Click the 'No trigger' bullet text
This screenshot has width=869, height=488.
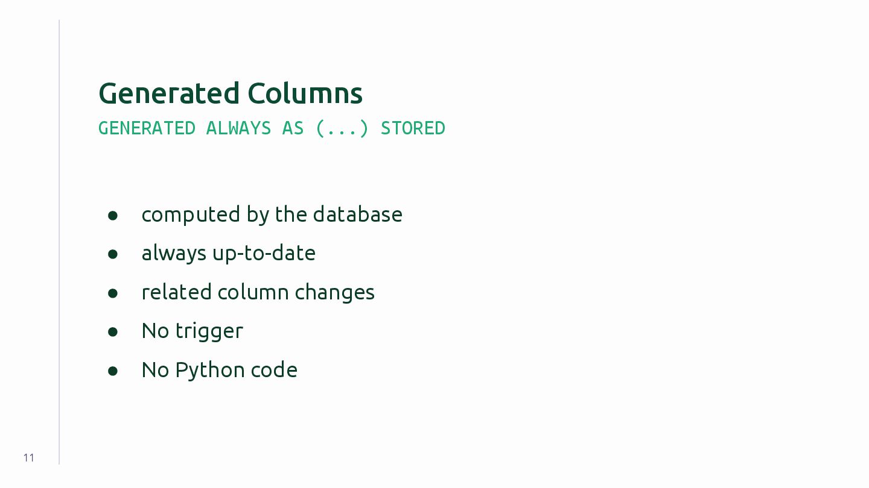[192, 331]
